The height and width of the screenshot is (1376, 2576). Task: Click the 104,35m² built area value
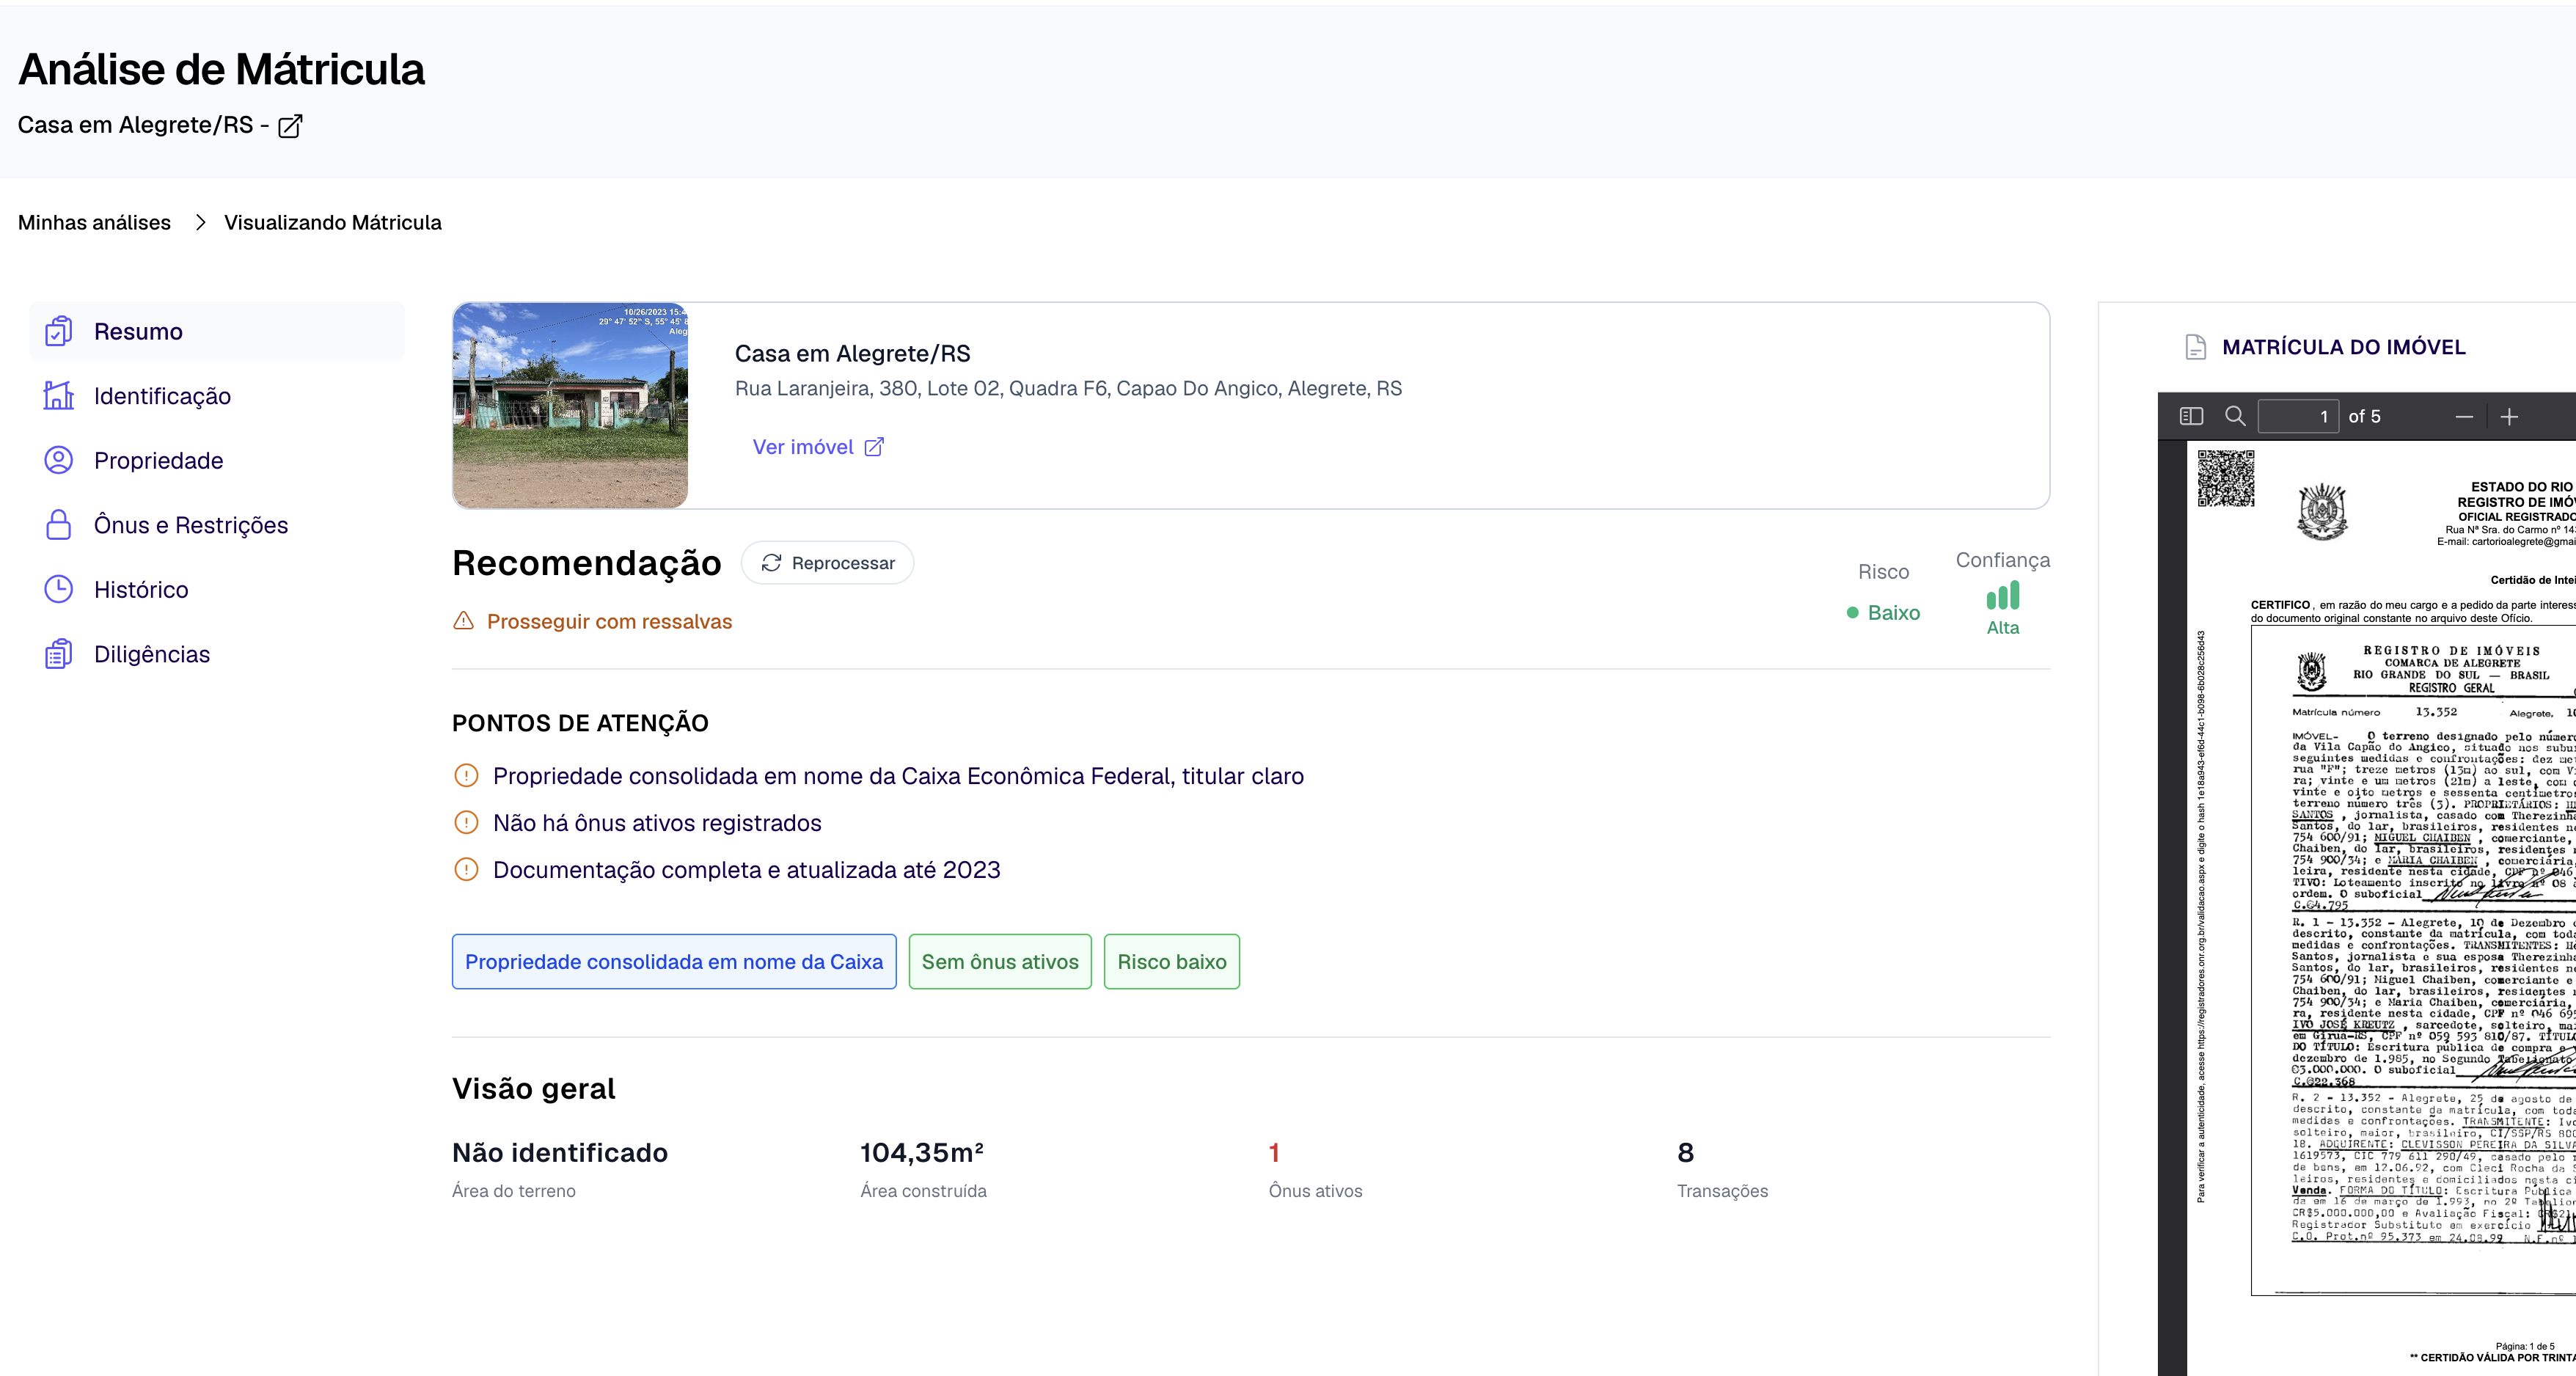point(922,1153)
